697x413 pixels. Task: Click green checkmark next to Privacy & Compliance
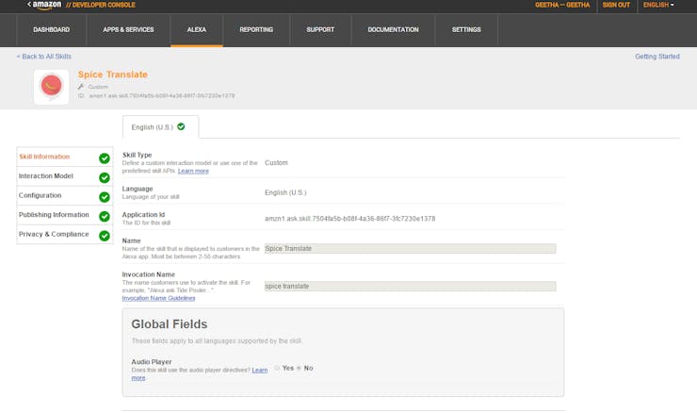click(x=105, y=236)
